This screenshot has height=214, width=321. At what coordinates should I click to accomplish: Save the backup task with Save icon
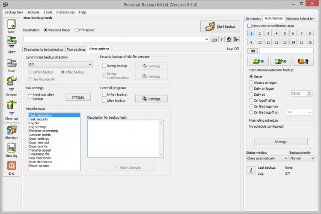click(x=12, y=63)
